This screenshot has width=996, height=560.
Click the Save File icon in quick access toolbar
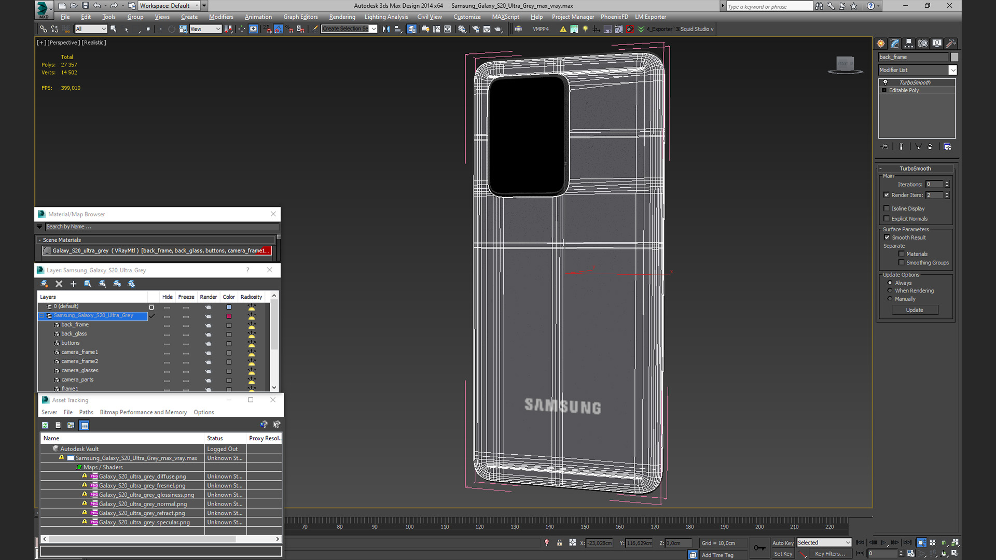click(85, 6)
